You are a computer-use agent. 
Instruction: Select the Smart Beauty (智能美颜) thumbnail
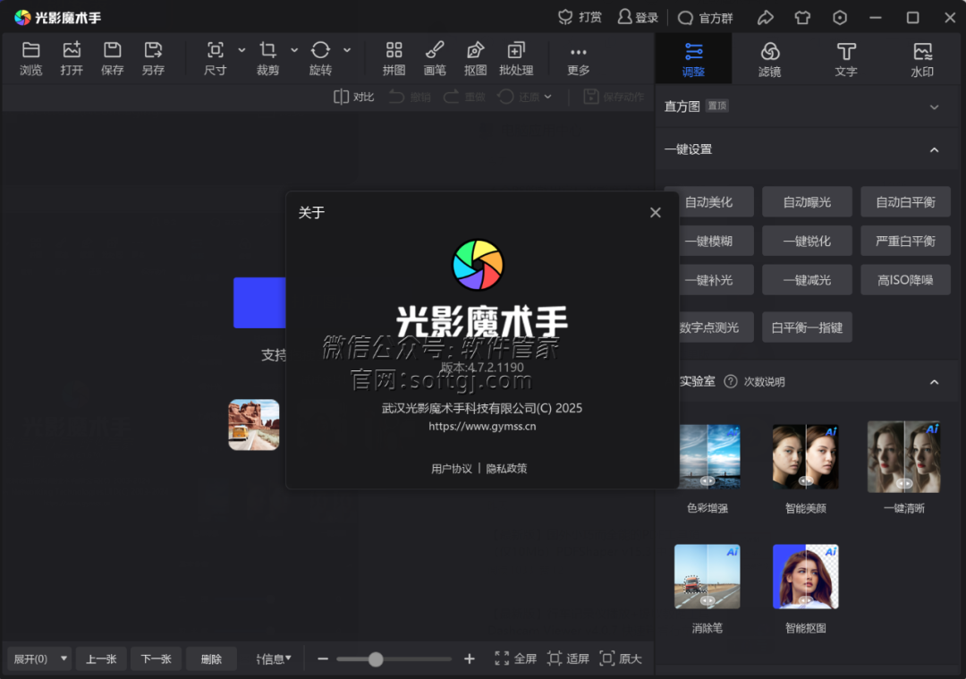(x=806, y=457)
